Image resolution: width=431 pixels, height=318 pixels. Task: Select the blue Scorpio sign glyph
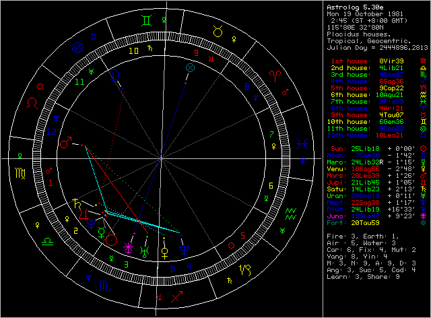coord(105,286)
